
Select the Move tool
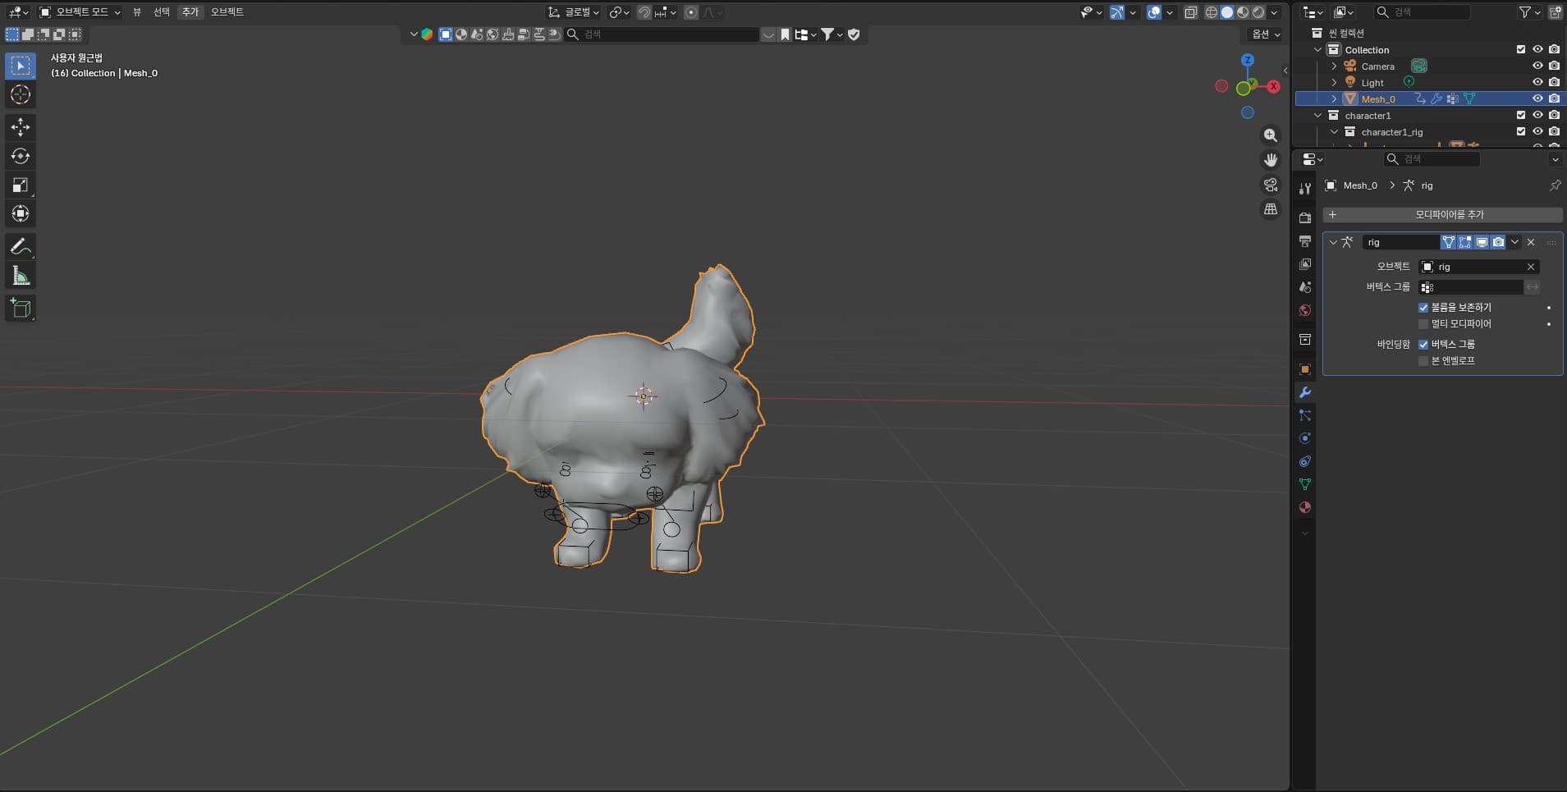(x=21, y=127)
